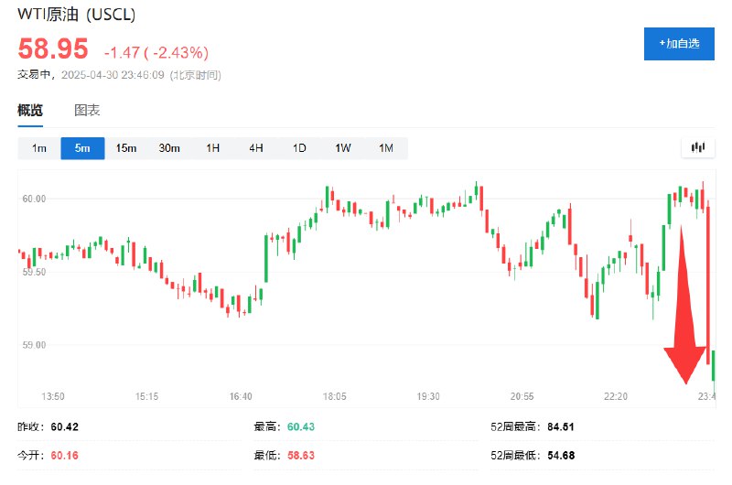Click the 18:05 time axis label
The height and width of the screenshot is (485, 732).
pos(334,396)
